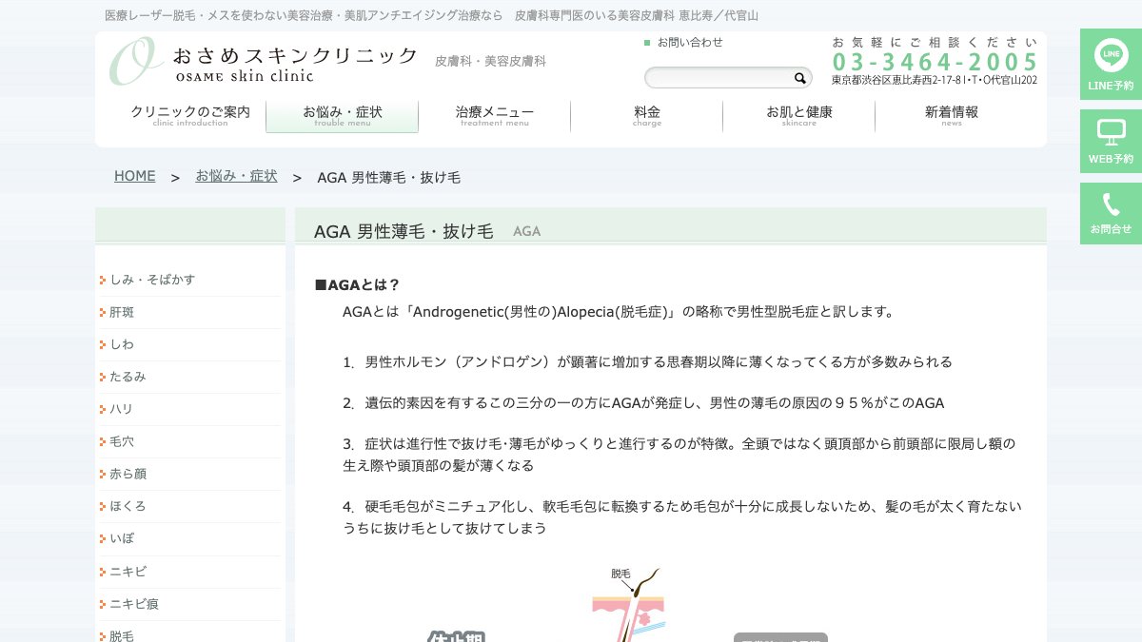Click the ■AGAとは？ heading
This screenshot has height=642, width=1142.
(358, 284)
